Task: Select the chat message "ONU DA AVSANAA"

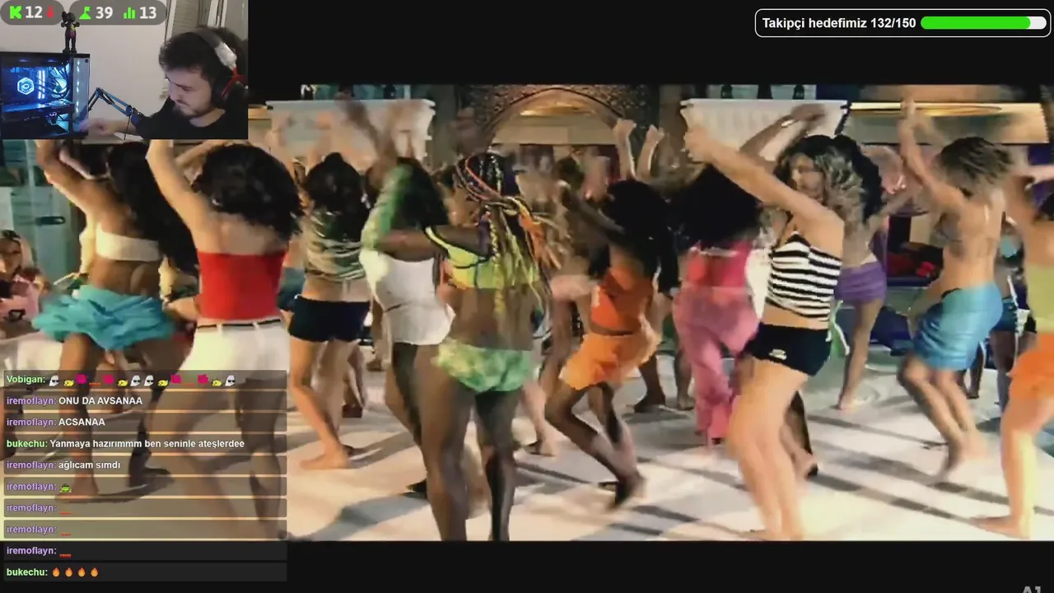Action: tap(100, 401)
